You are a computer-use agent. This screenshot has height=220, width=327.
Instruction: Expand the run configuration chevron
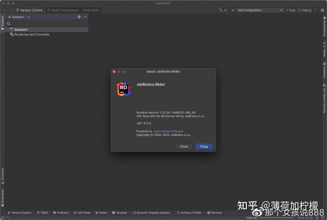[233, 10]
